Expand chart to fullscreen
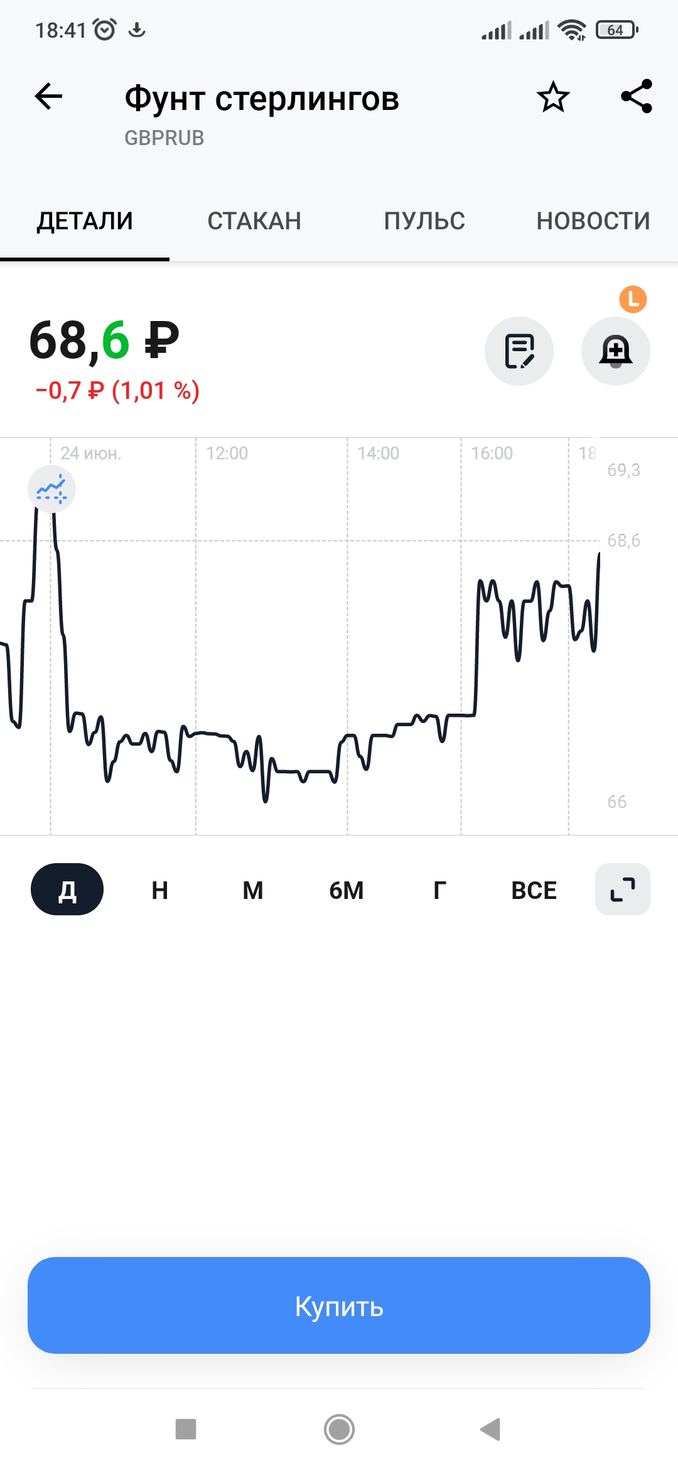The width and height of the screenshot is (678, 1470). pos(622,890)
